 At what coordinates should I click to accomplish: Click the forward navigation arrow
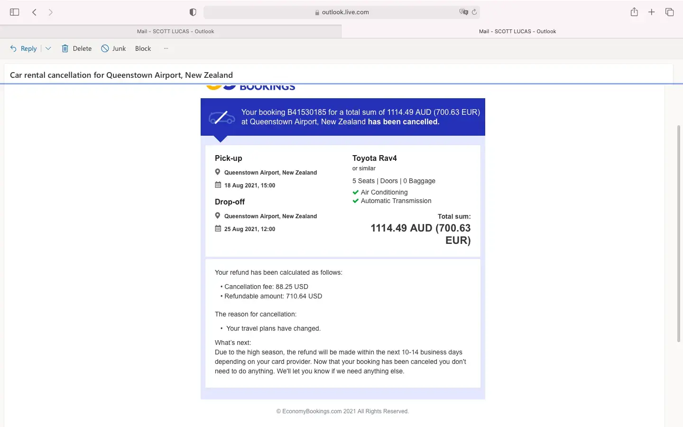(x=50, y=12)
